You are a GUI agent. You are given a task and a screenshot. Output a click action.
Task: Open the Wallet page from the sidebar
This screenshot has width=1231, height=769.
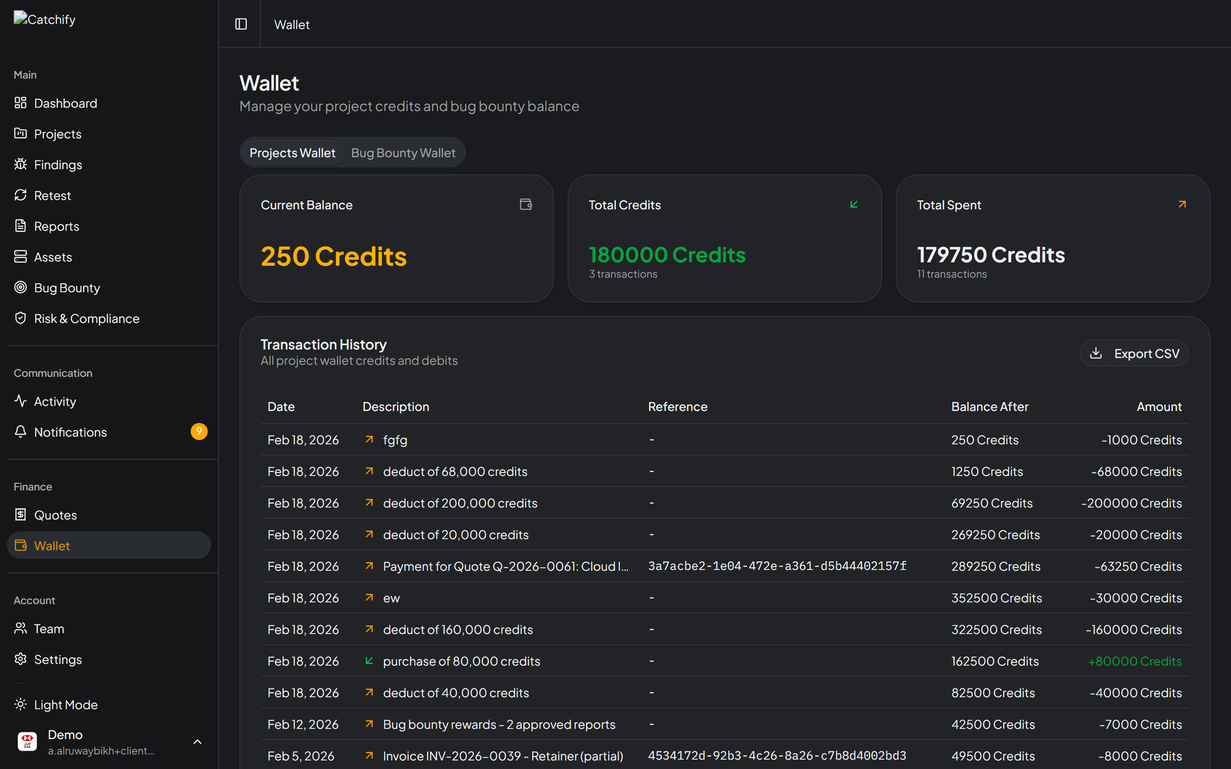(52, 545)
